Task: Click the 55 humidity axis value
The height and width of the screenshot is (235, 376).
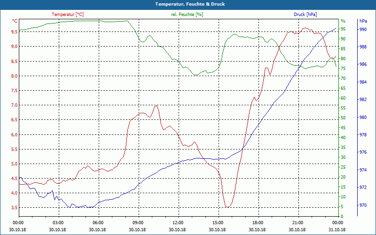Action: click(343, 108)
